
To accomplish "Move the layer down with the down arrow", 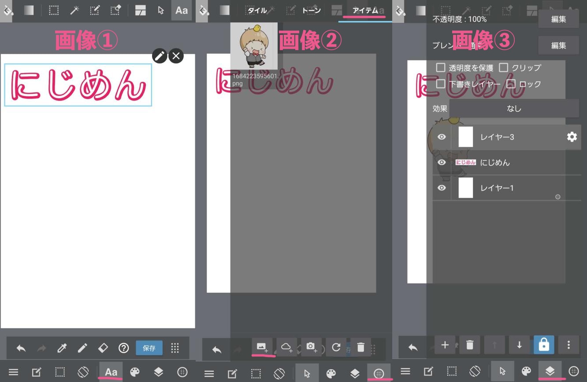I will click(519, 345).
